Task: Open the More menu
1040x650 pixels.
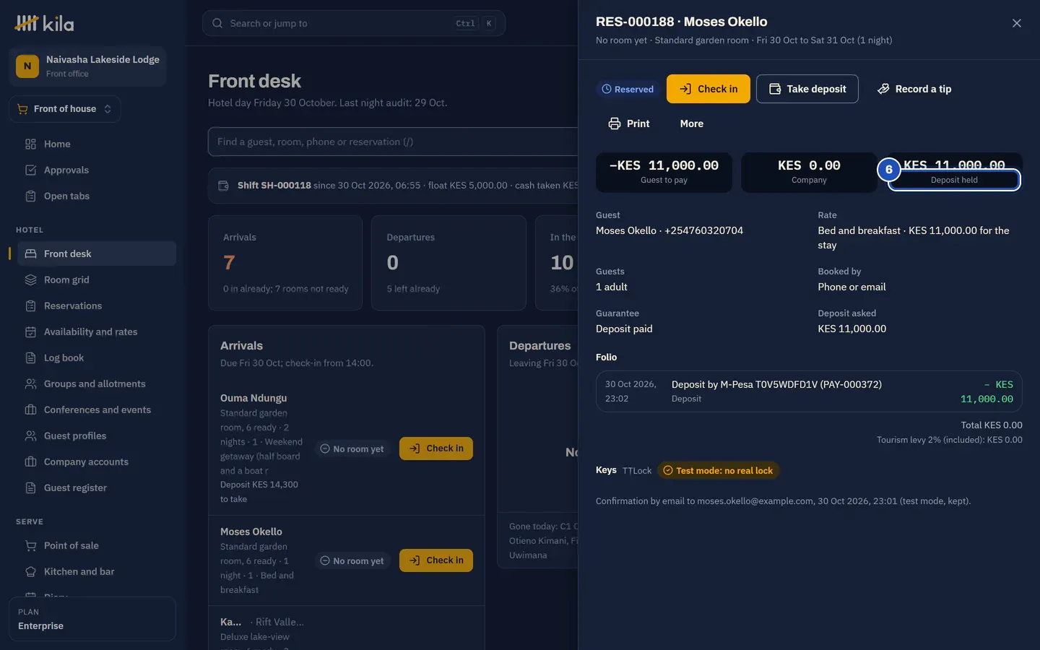Action: point(692,123)
